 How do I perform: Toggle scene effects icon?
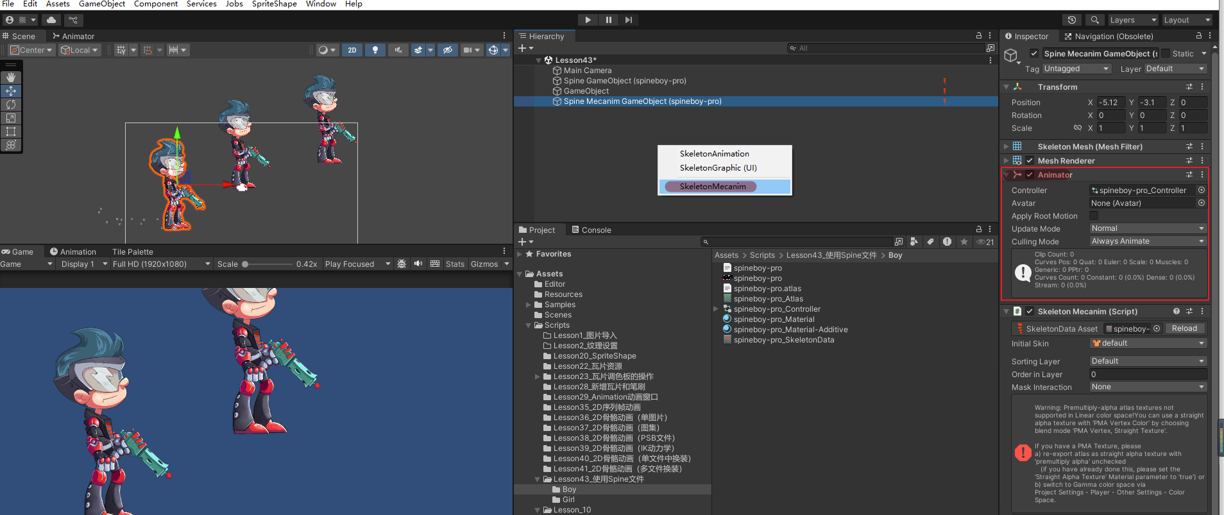pos(418,50)
